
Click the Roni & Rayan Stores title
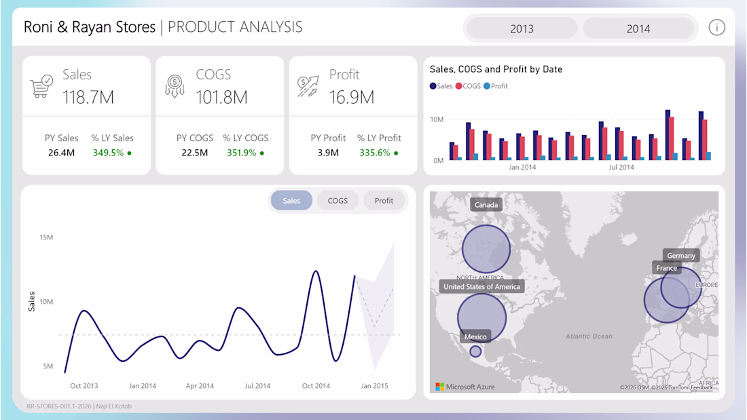(90, 27)
